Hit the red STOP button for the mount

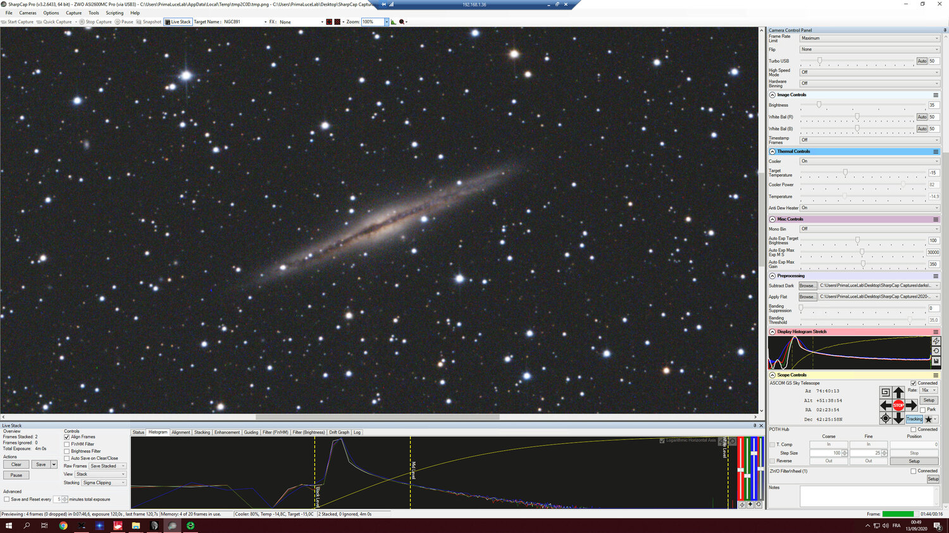pyautogui.click(x=898, y=405)
